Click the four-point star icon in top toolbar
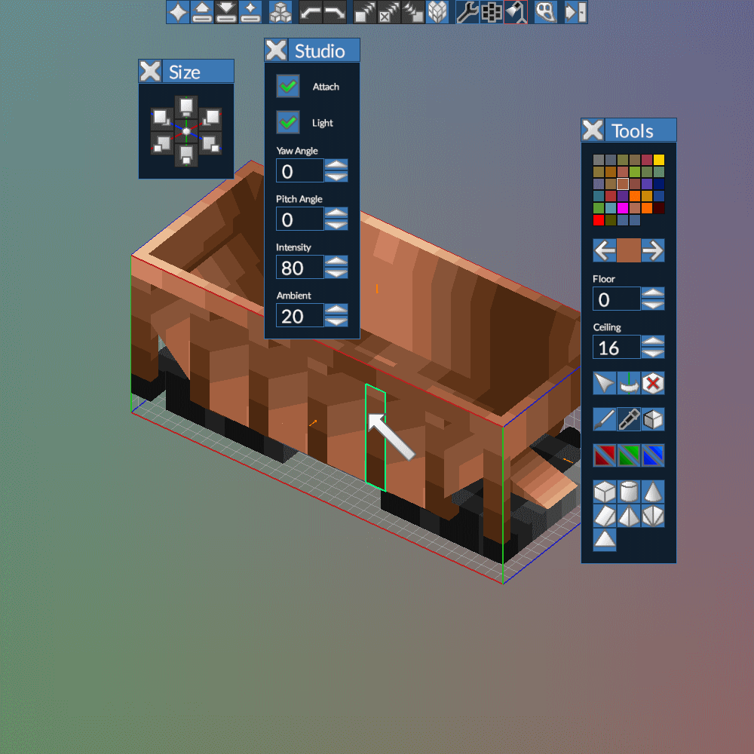Image resolution: width=754 pixels, height=754 pixels. 178,12
